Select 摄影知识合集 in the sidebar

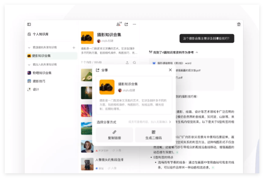(52, 56)
